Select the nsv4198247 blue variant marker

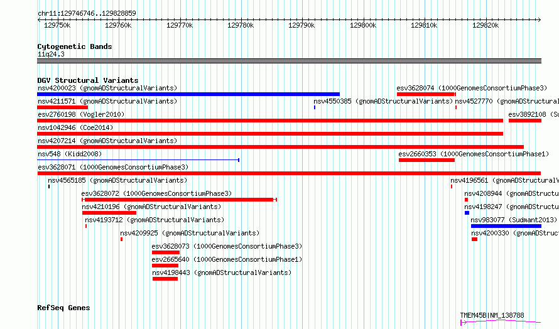pos(467,213)
